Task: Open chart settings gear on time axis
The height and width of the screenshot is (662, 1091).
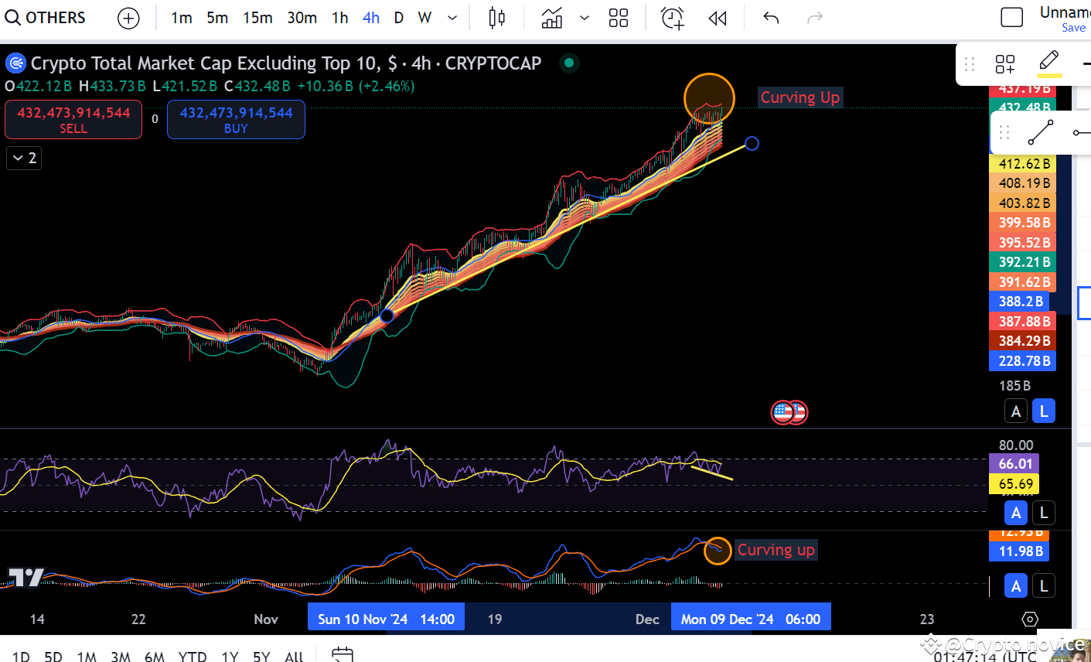Action: click(1029, 619)
